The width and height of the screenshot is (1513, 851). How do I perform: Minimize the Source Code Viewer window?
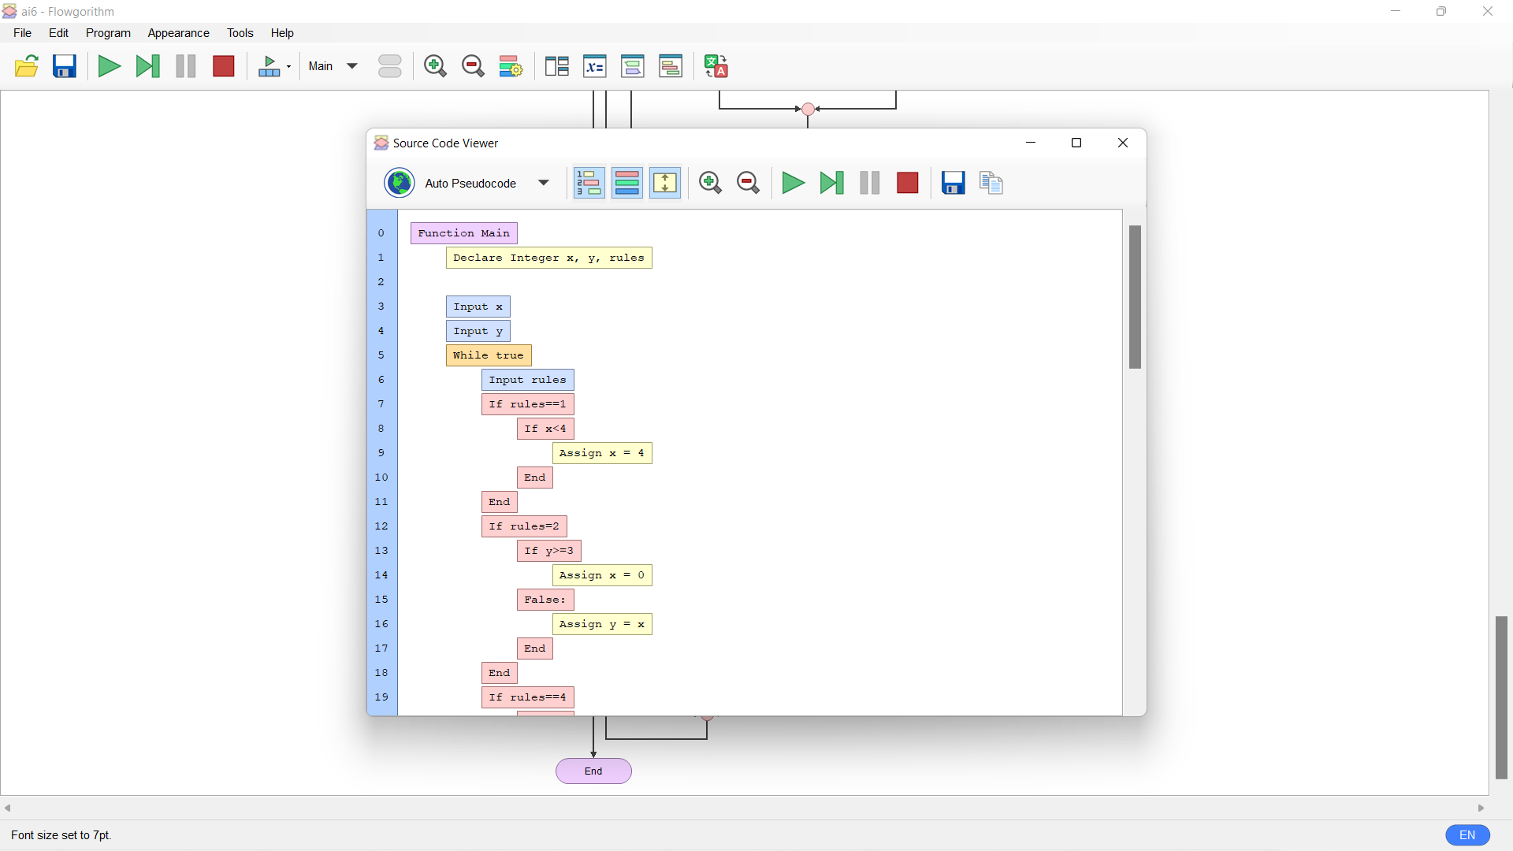[x=1031, y=143]
